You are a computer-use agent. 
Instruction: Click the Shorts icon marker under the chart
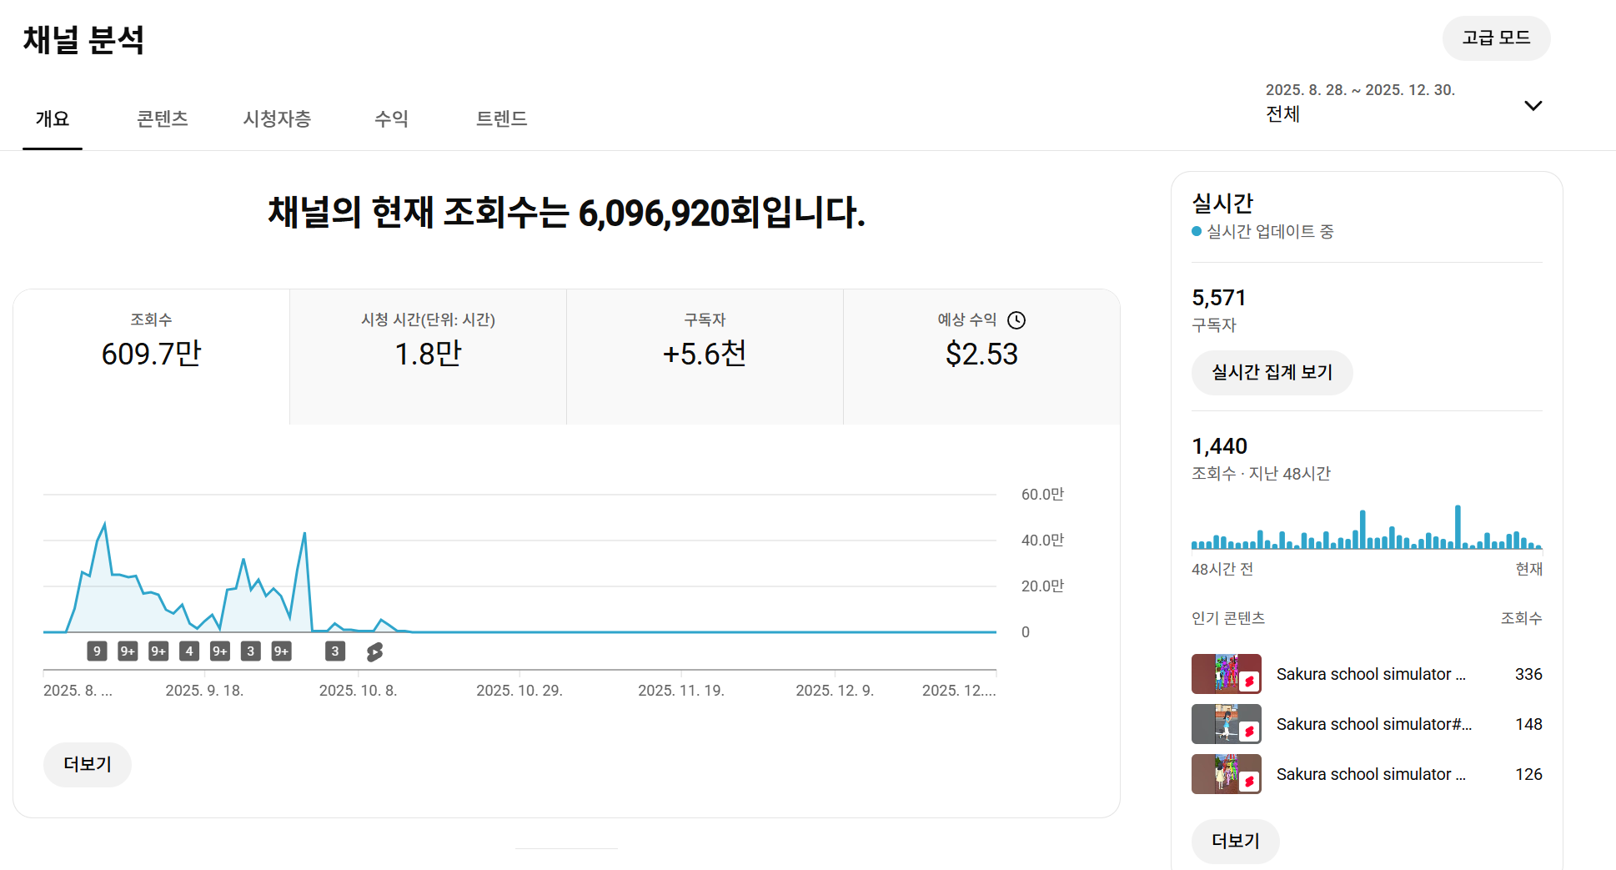point(374,651)
